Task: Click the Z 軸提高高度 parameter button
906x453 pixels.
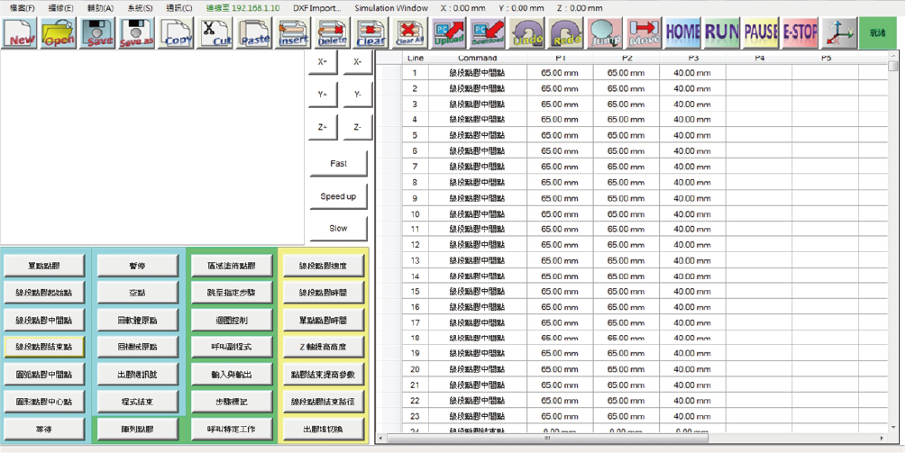Action: coord(324,347)
